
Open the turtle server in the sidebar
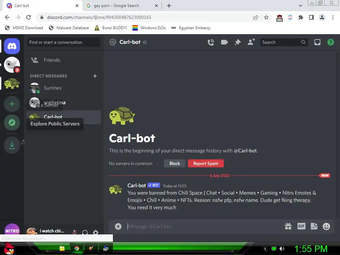pyautogui.click(x=12, y=83)
